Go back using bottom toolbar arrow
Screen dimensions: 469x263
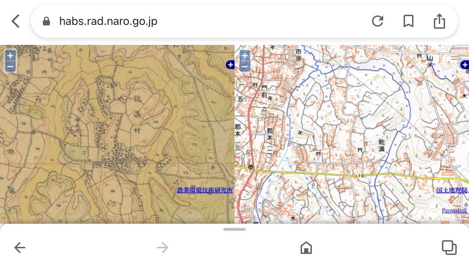click(20, 248)
